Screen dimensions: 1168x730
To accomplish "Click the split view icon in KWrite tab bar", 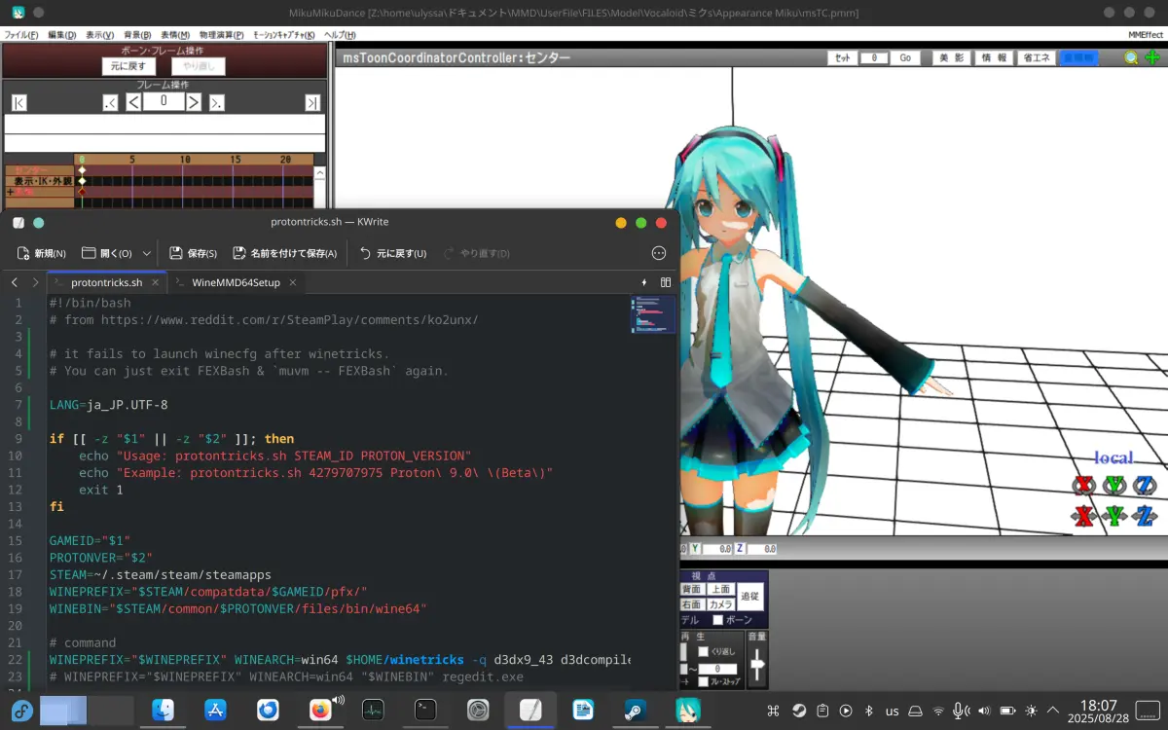I will coord(666,282).
